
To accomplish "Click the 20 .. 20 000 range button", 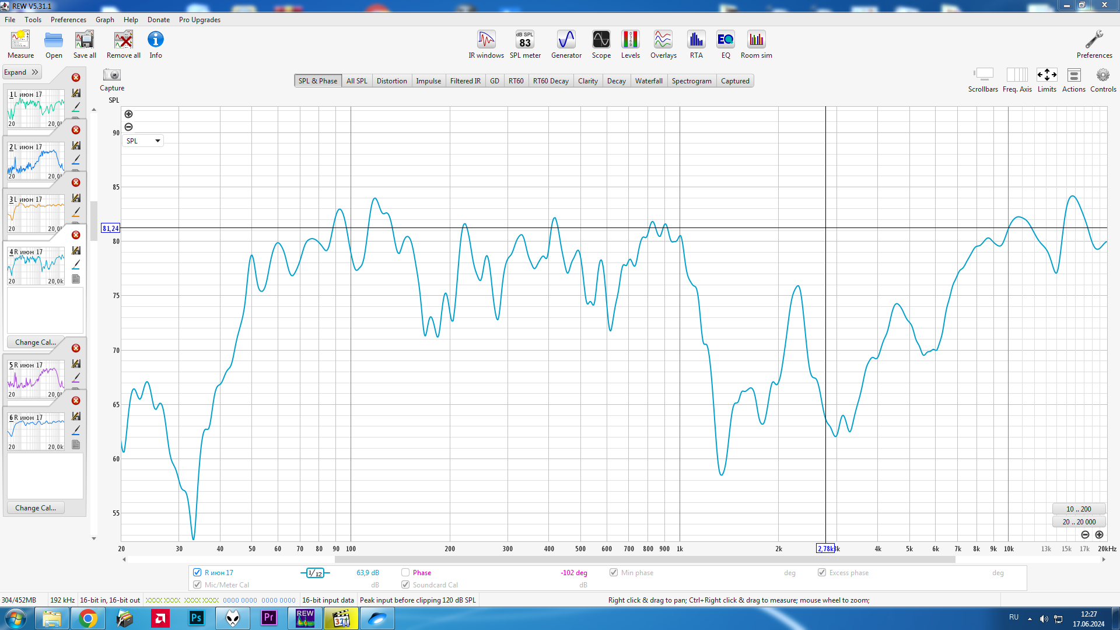I will (x=1079, y=521).
